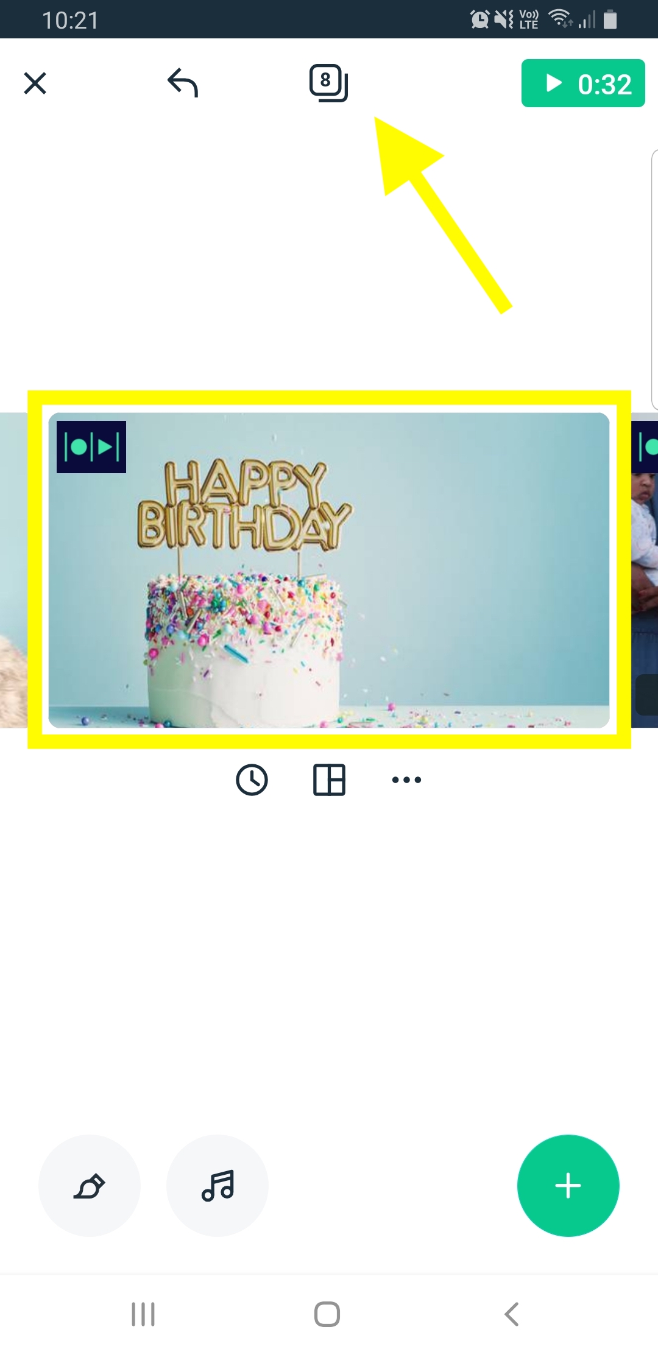This screenshot has height=1352, width=658.
Task: Select the Happy Birthday cake scene
Action: point(329,570)
